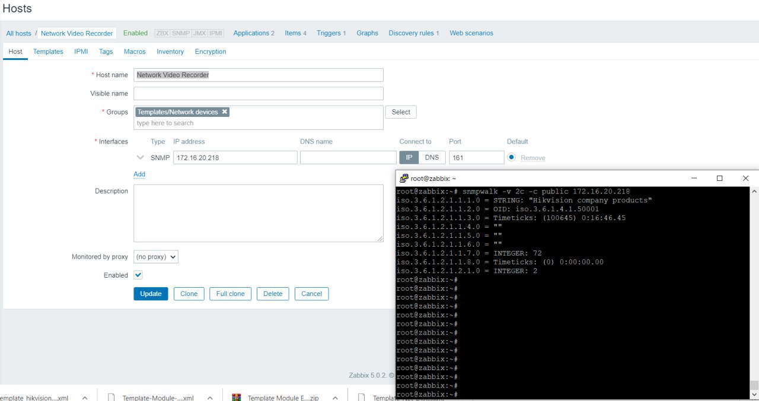Click Select button next to Groups
The width and height of the screenshot is (759, 401).
401,112
